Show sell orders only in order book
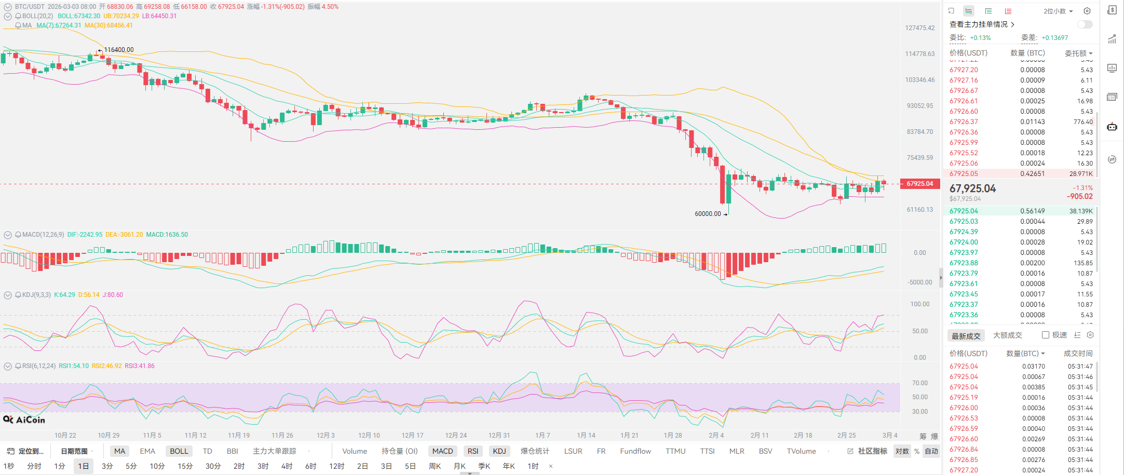1124x475 pixels. pos(1008,11)
